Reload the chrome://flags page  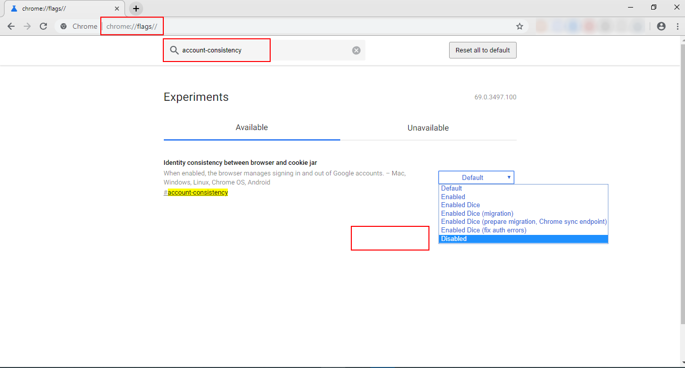click(x=43, y=26)
